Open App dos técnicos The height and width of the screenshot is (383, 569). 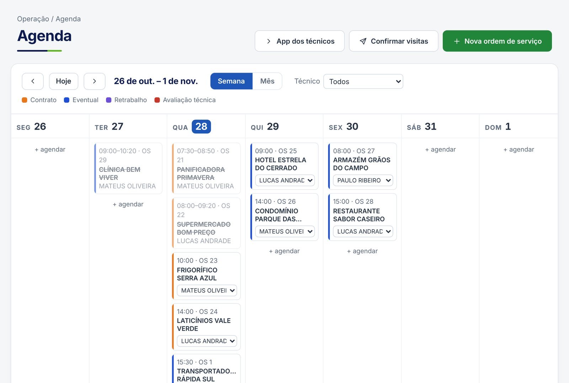point(299,41)
